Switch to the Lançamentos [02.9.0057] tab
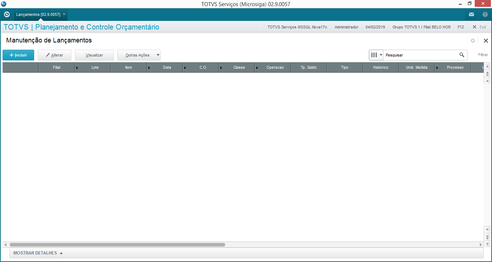The height and width of the screenshot is (262, 492). tap(38, 14)
